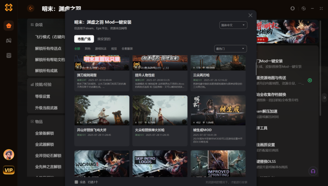The width and height of the screenshot is (328, 186).
Task: Switch to the 市集广场 tab
Action: 84,39
